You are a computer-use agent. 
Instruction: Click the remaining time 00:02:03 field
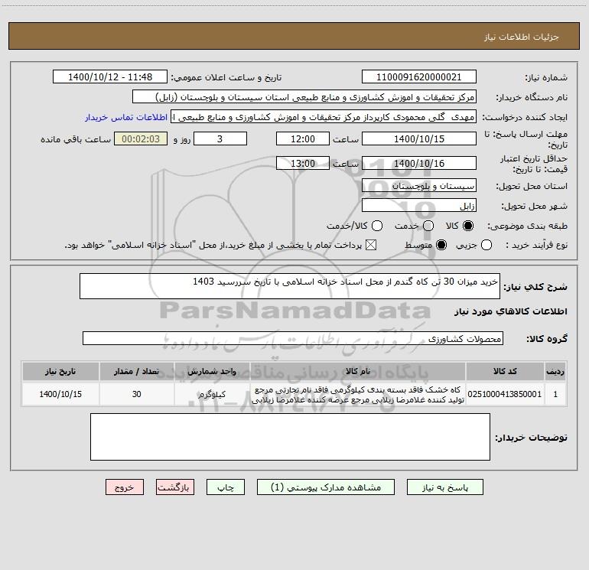tap(141, 138)
